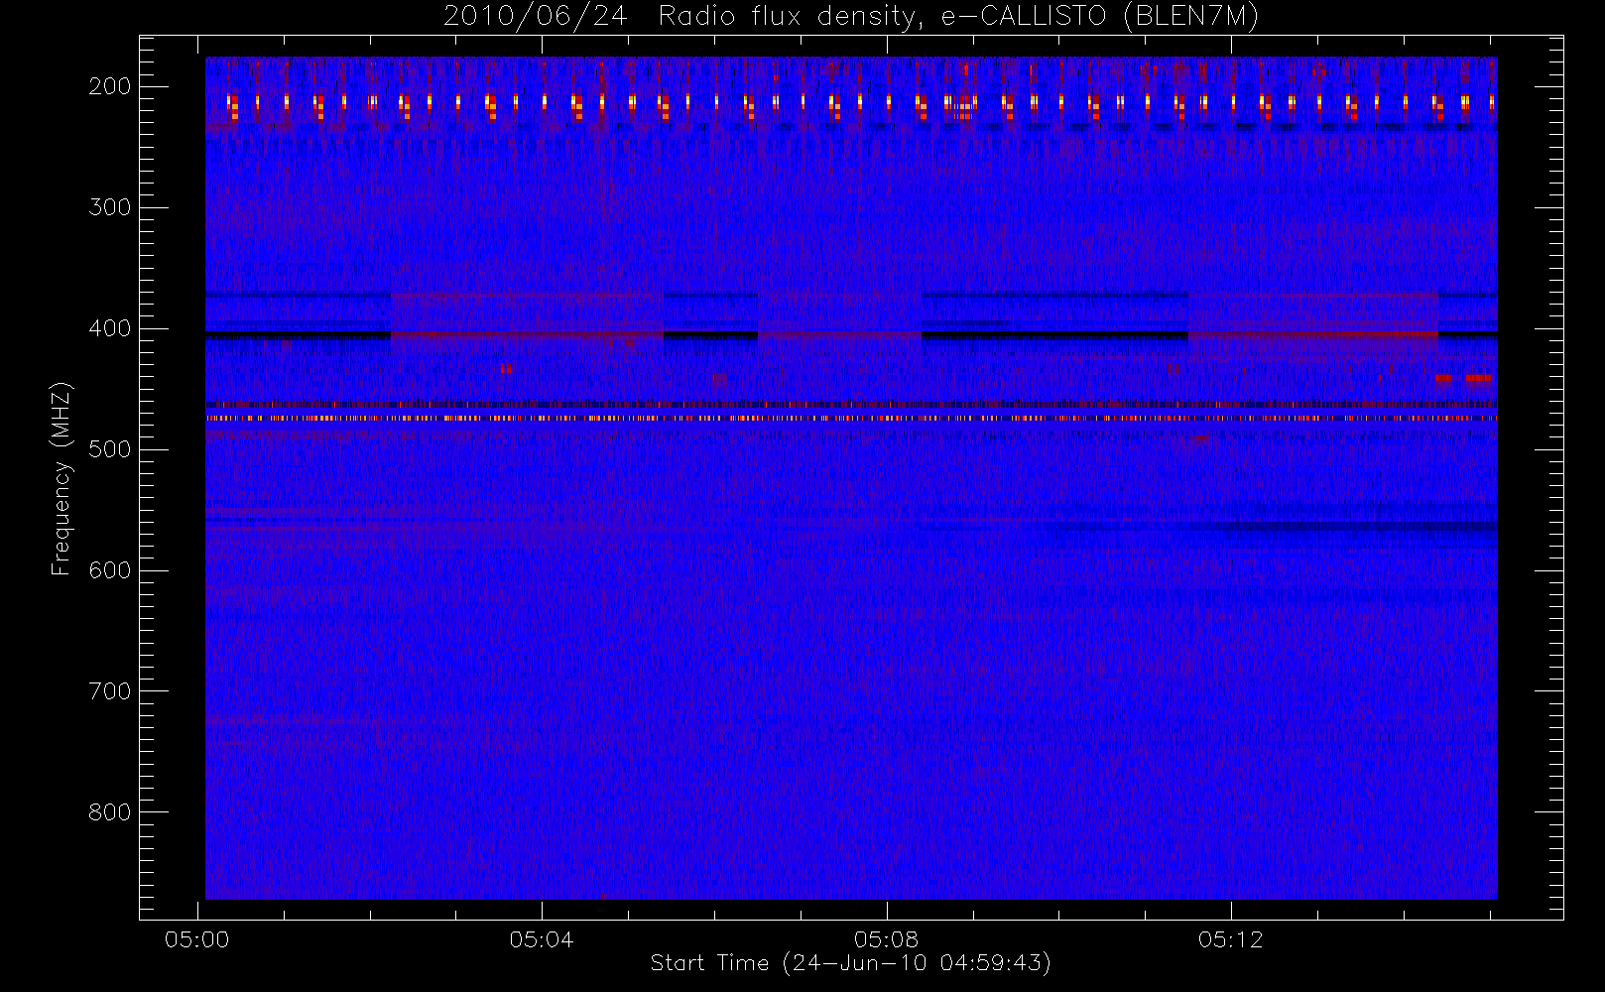This screenshot has height=992, width=1605.
Task: Click the Frequency (MHZ) axis title
Action: 62,478
